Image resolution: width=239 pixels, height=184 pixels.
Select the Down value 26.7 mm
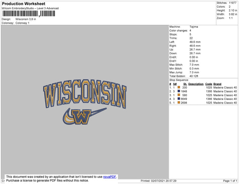point(195,54)
